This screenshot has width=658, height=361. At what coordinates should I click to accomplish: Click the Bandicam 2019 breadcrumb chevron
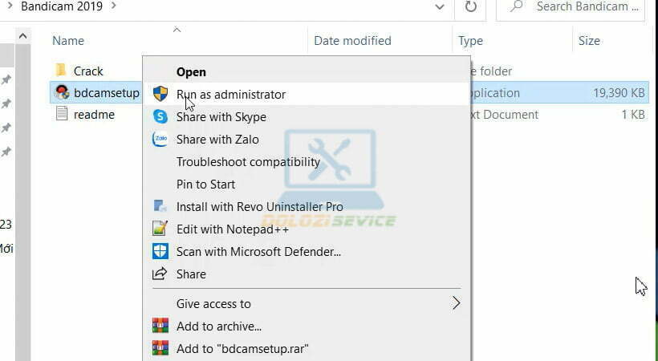coord(112,6)
